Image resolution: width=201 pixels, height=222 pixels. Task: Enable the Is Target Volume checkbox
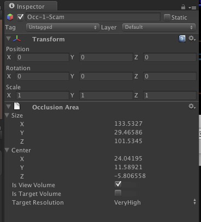coord(118,193)
